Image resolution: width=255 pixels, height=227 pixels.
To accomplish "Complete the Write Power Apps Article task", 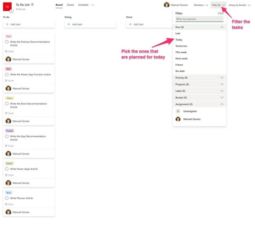I will pyautogui.click(x=7, y=169).
